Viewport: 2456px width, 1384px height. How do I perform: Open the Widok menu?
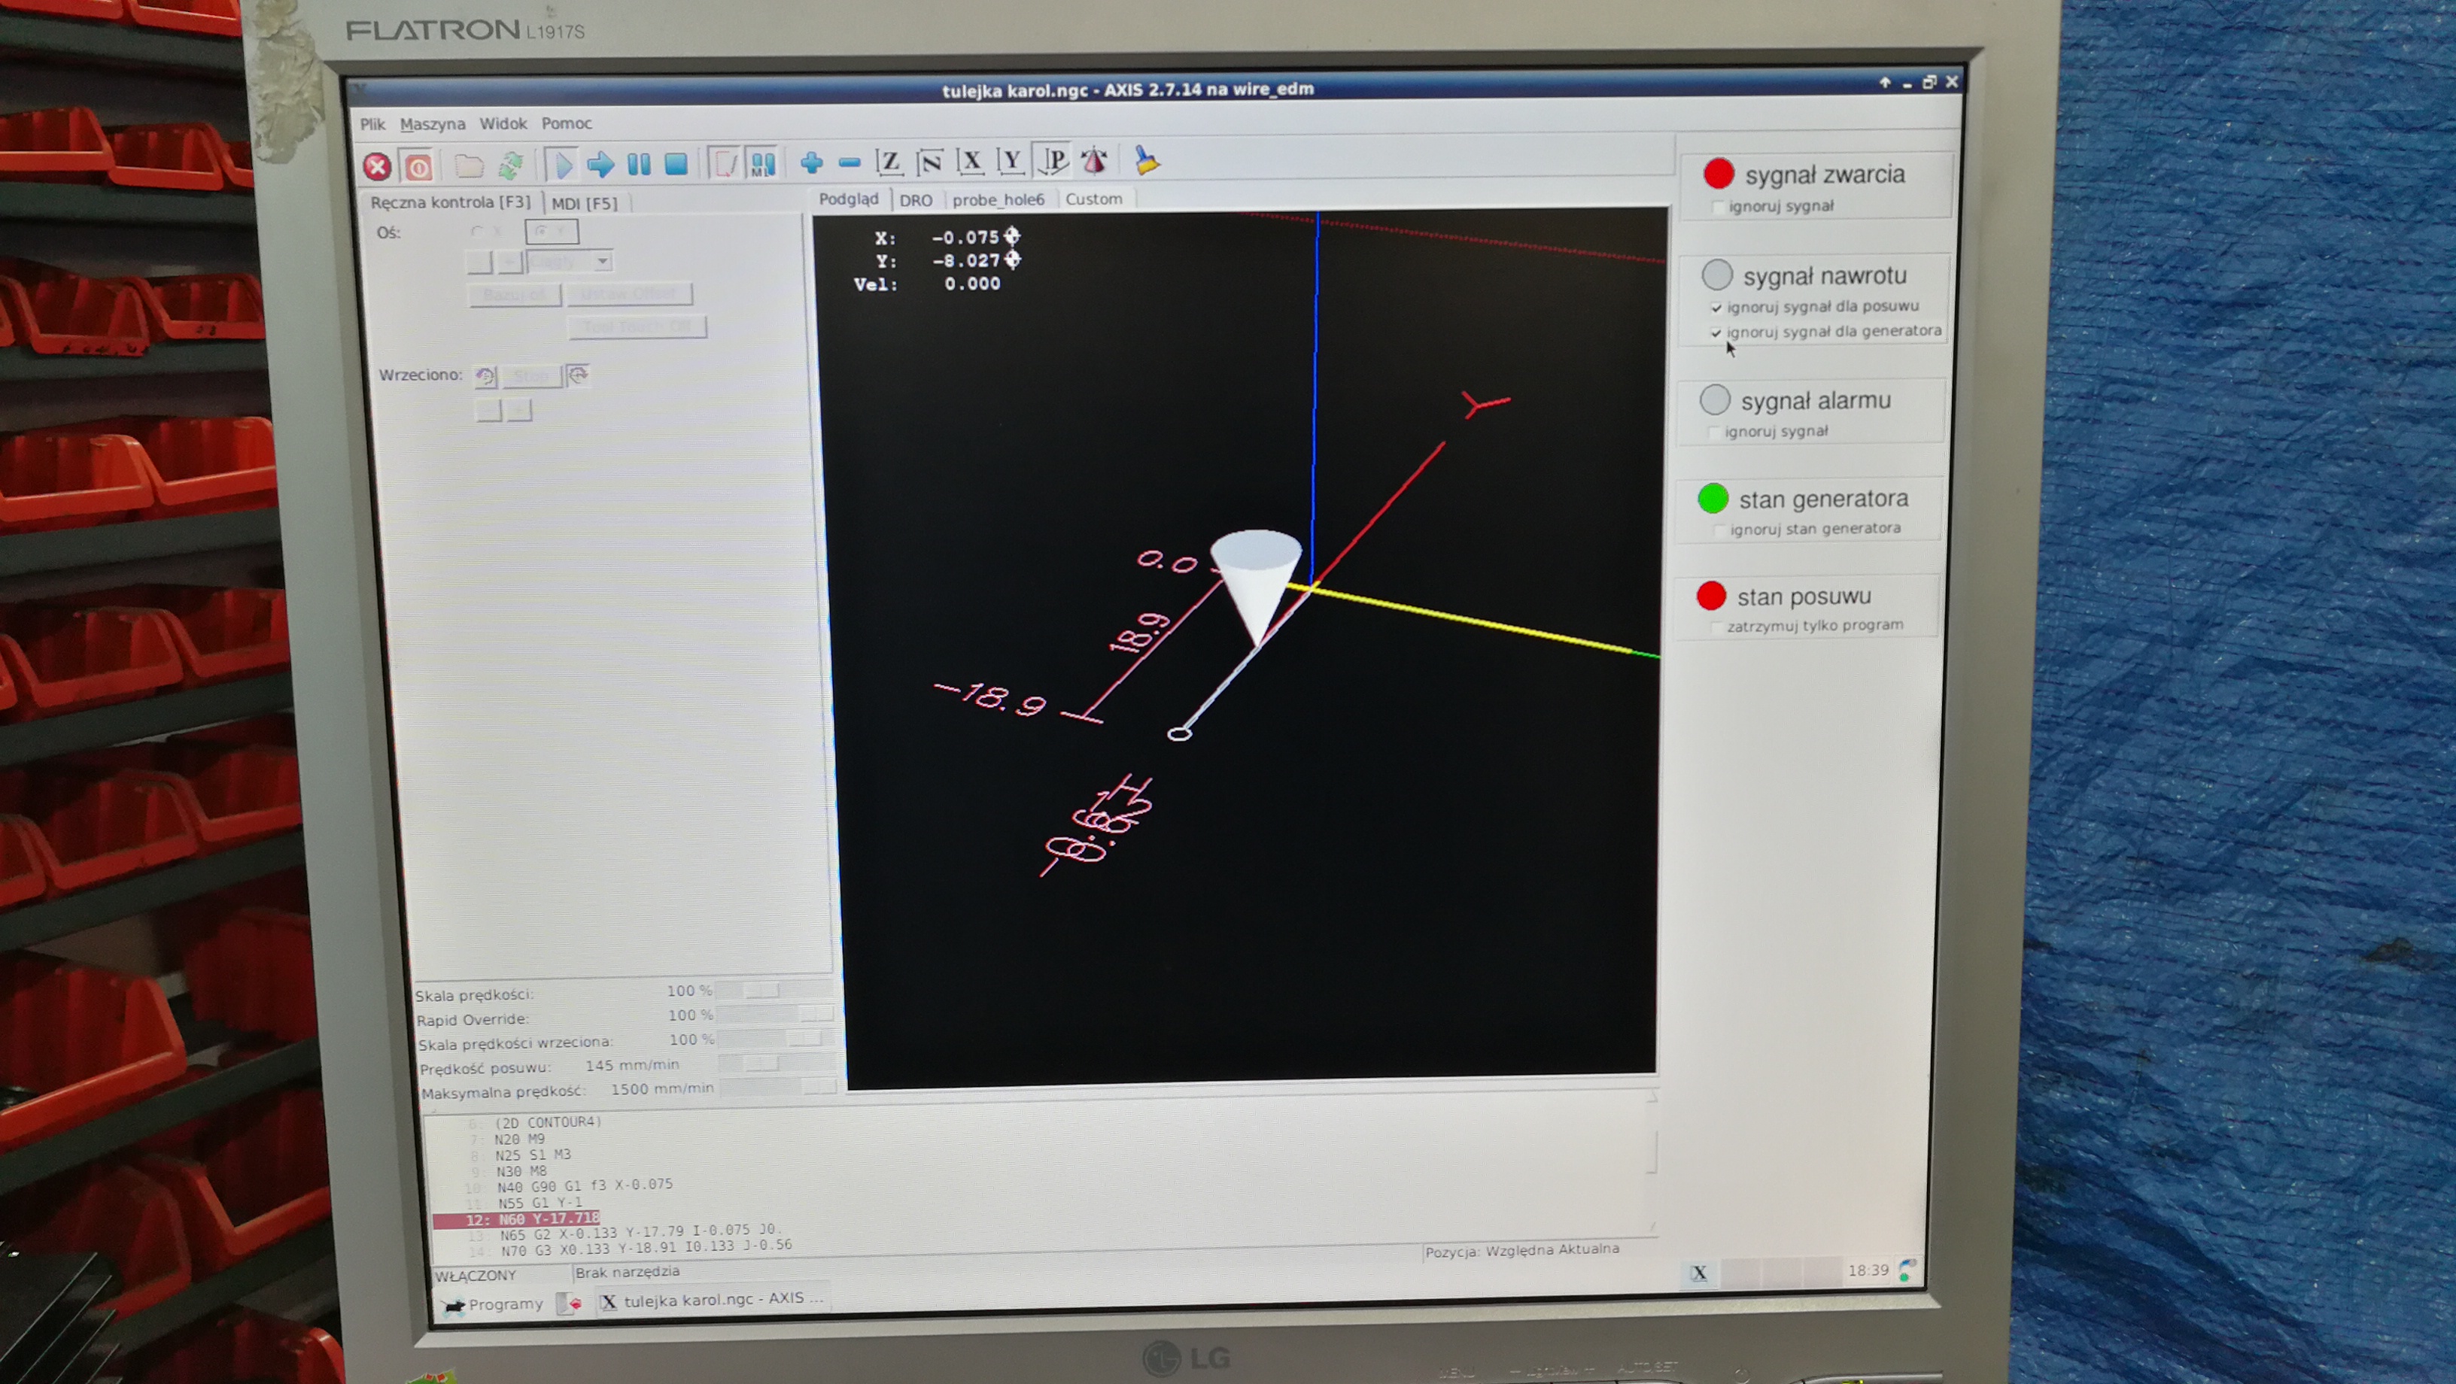(x=503, y=124)
